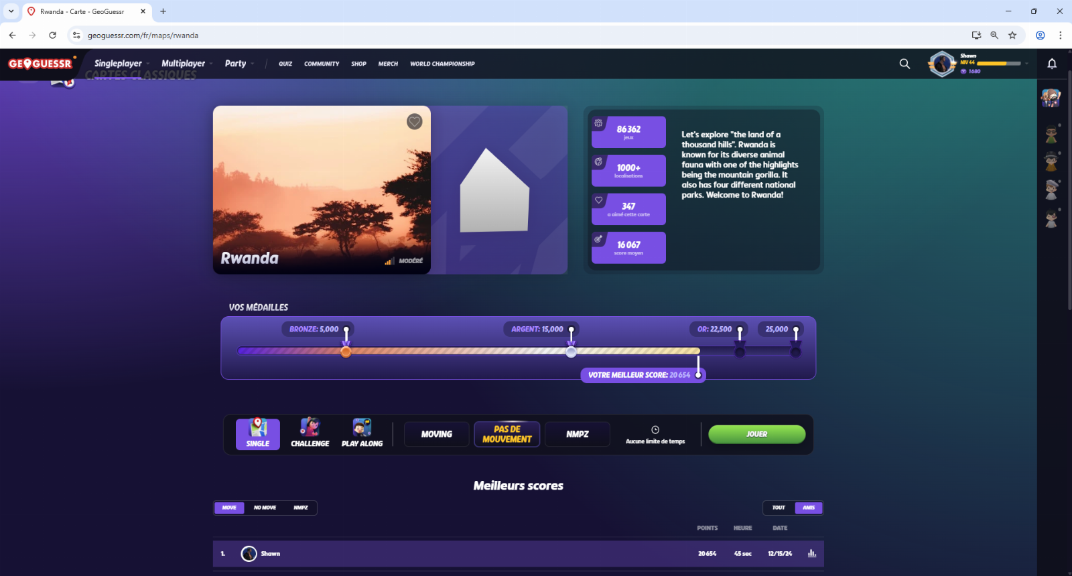Image resolution: width=1072 pixels, height=576 pixels.
Task: Bookmark this page with the star icon
Action: tap(1012, 35)
